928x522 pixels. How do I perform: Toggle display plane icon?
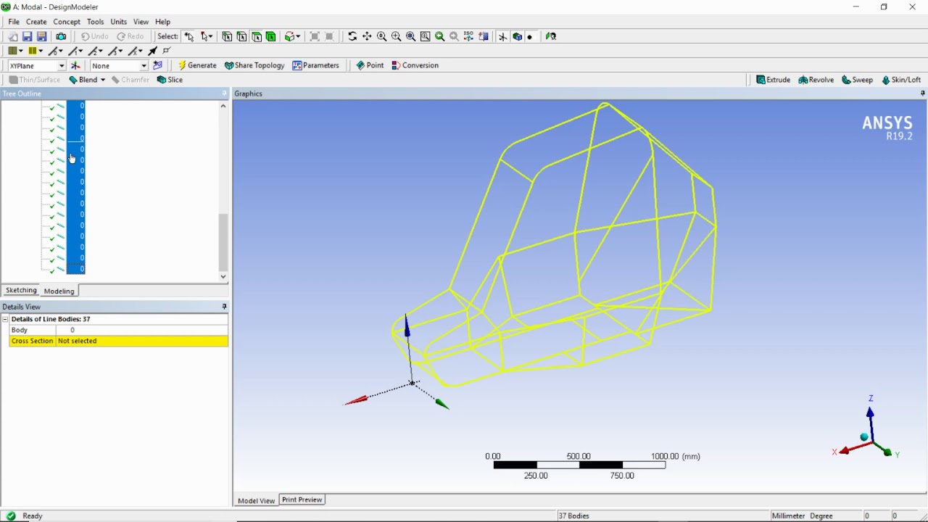pos(502,36)
